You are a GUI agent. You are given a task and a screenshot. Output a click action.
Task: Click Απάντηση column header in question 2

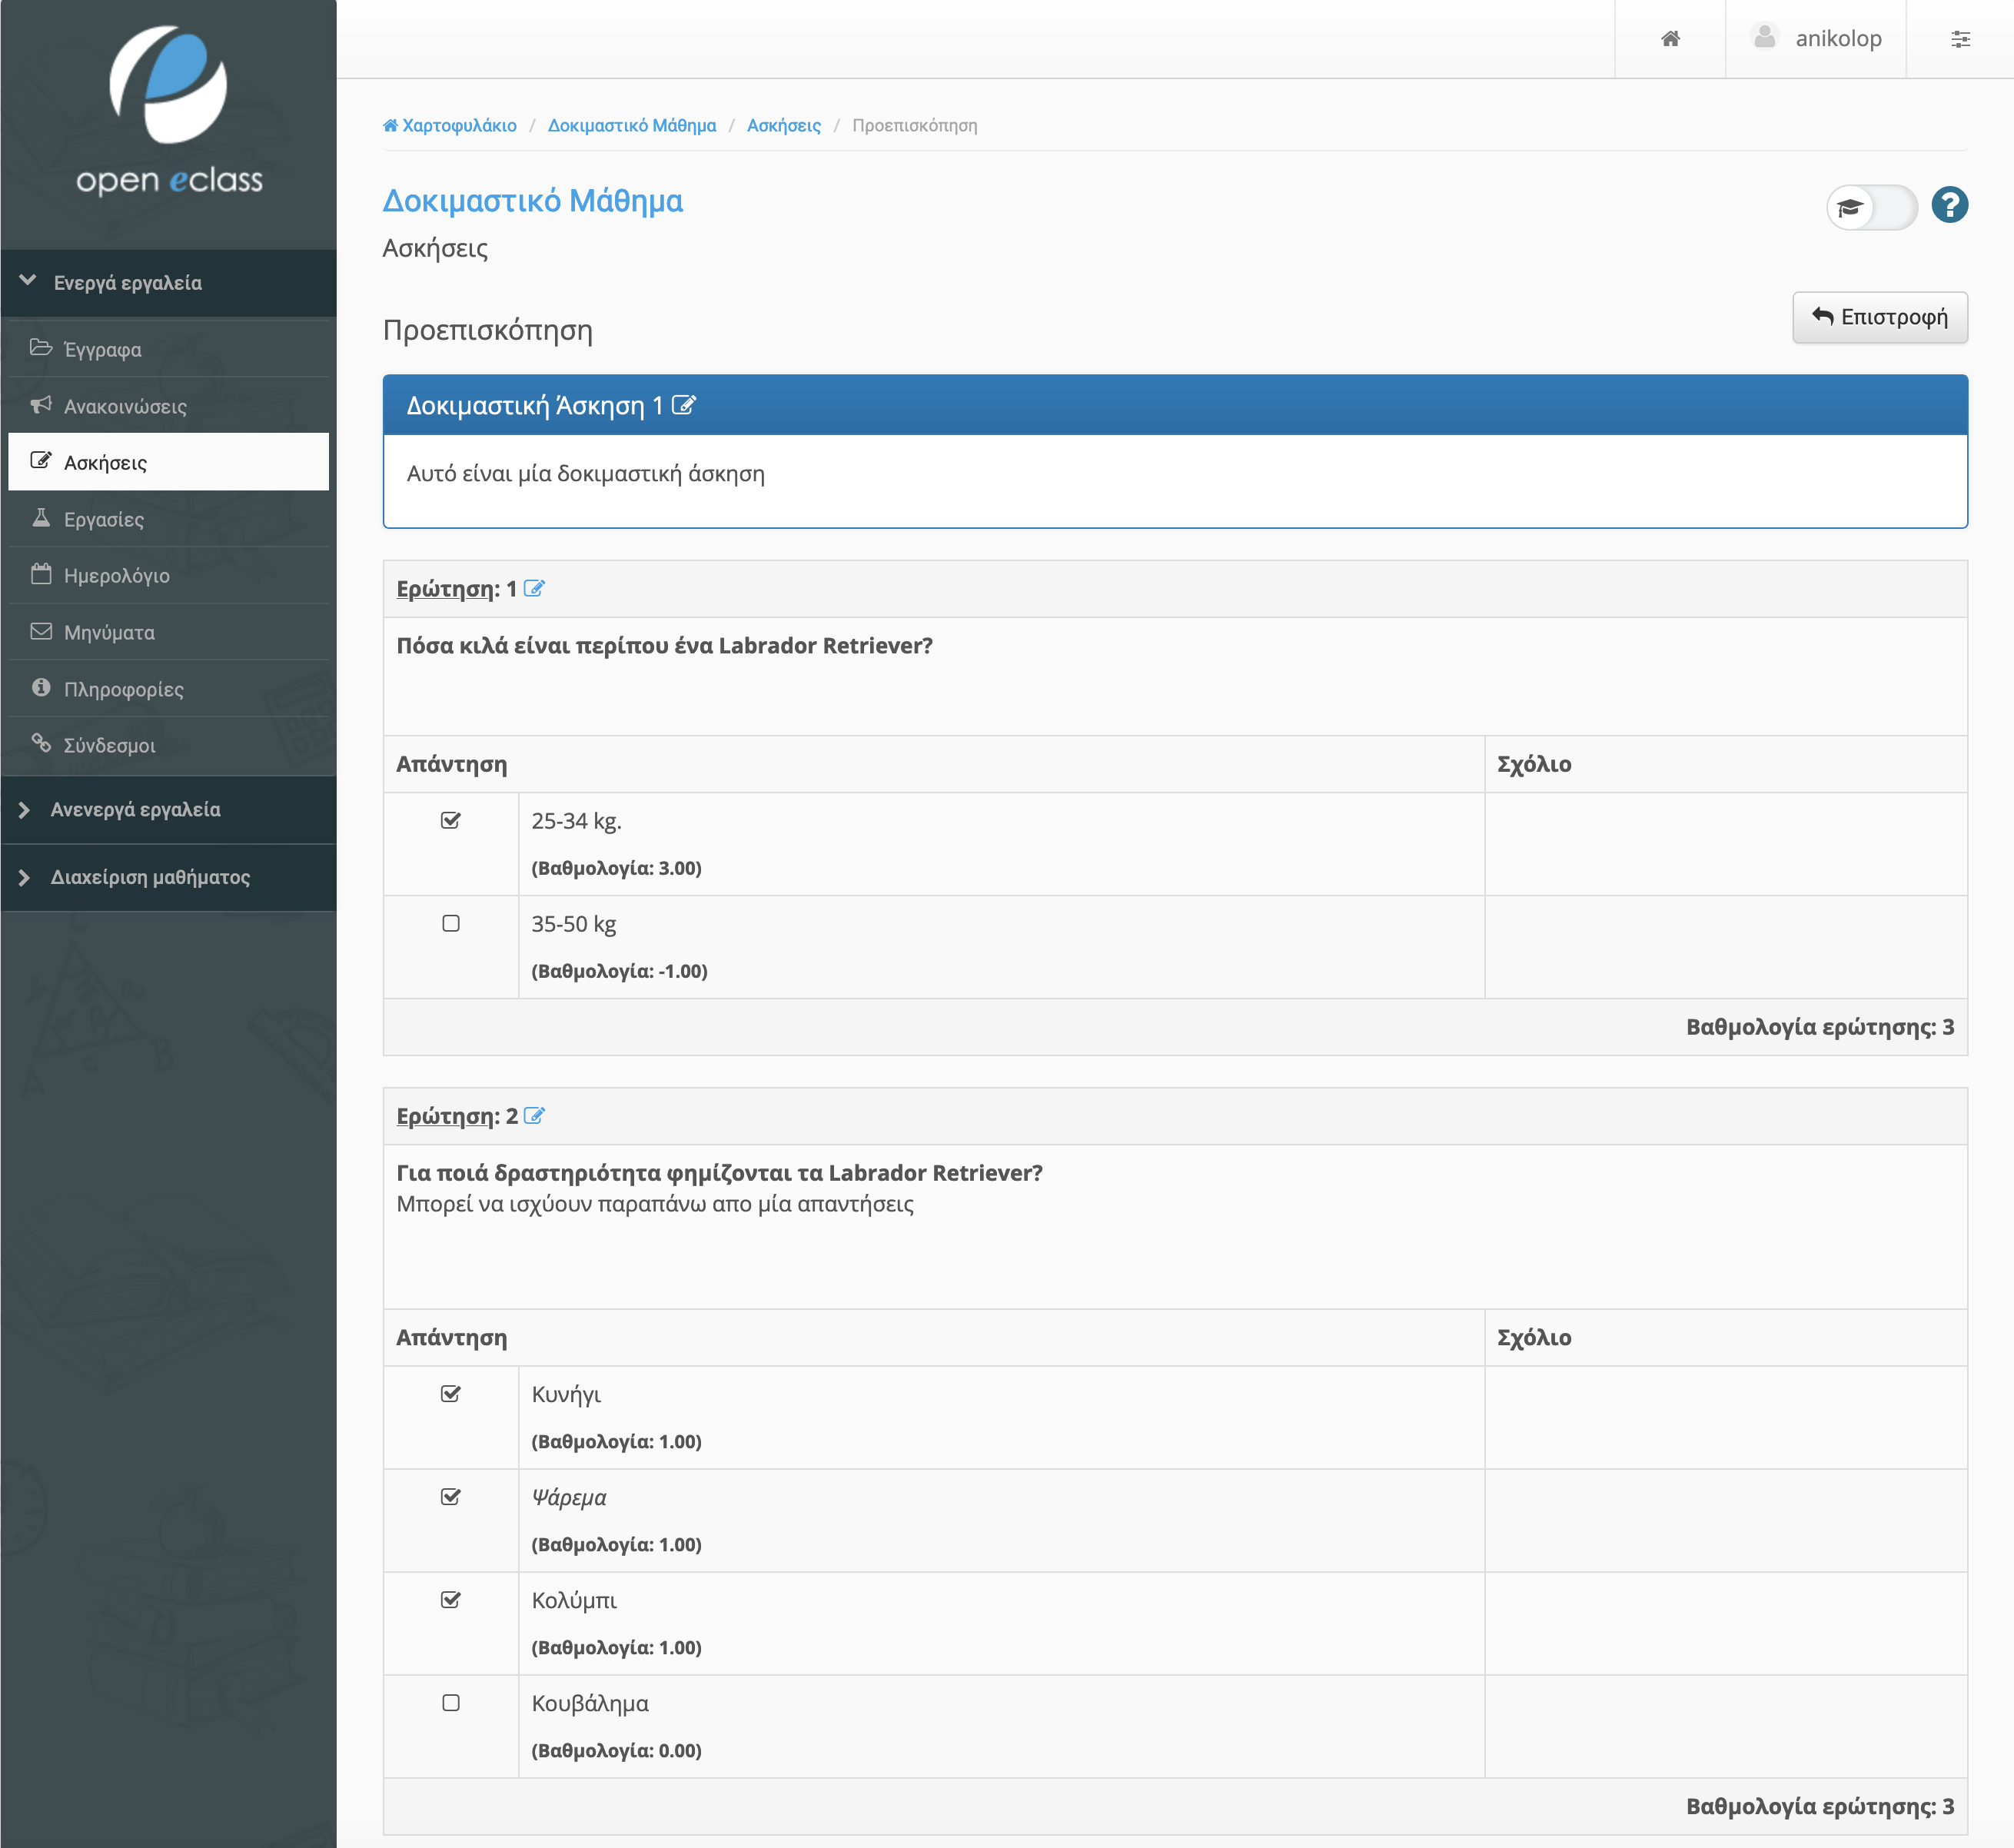(x=451, y=1337)
